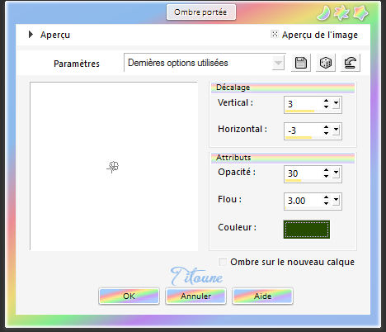Viewport: 386px width, 332px height.
Task: Decrease the Horizontal offset with down arrow
Action: pyautogui.click(x=326, y=133)
